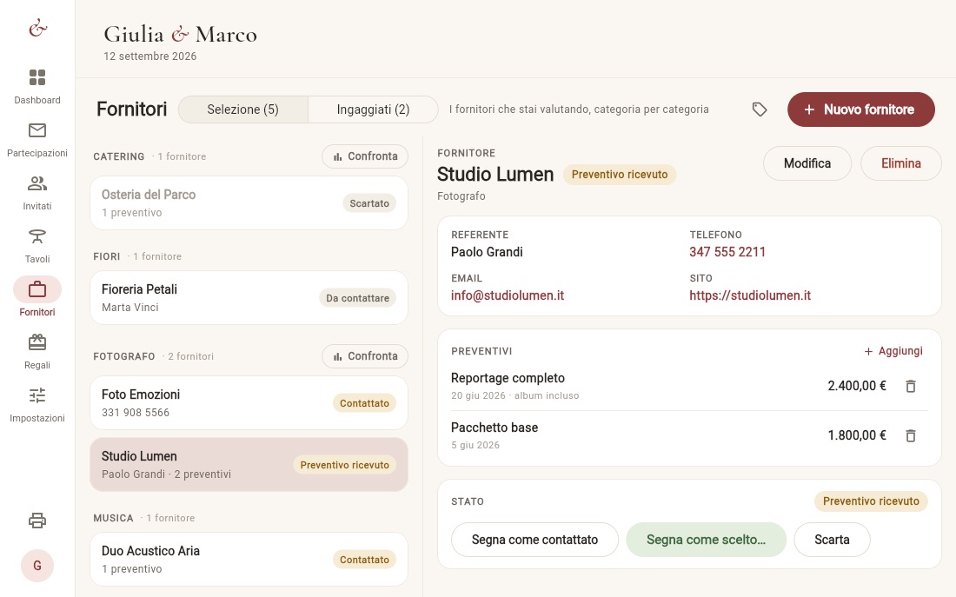Image resolution: width=956 pixels, height=597 pixels.
Task: Compare Fotografo suppliers with Confronta
Action: [365, 356]
